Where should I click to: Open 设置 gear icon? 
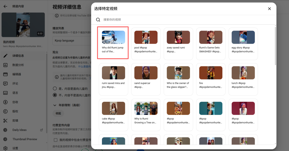(x=5, y=148)
